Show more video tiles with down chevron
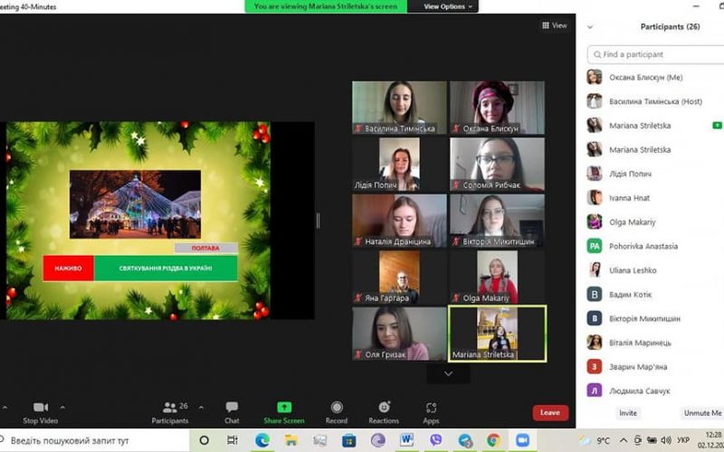Image resolution: width=724 pixels, height=452 pixels. (448, 373)
